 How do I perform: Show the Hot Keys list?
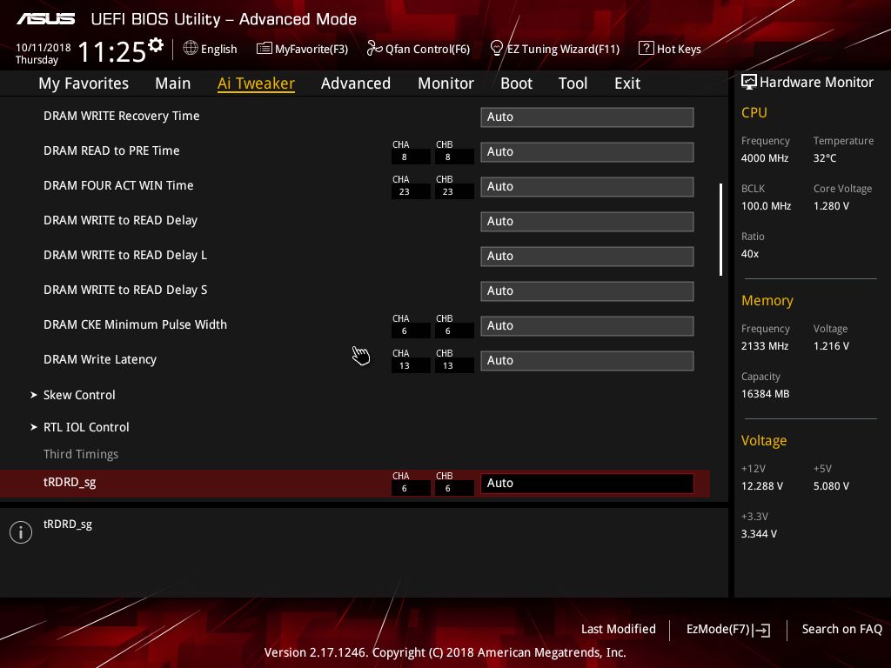679,50
